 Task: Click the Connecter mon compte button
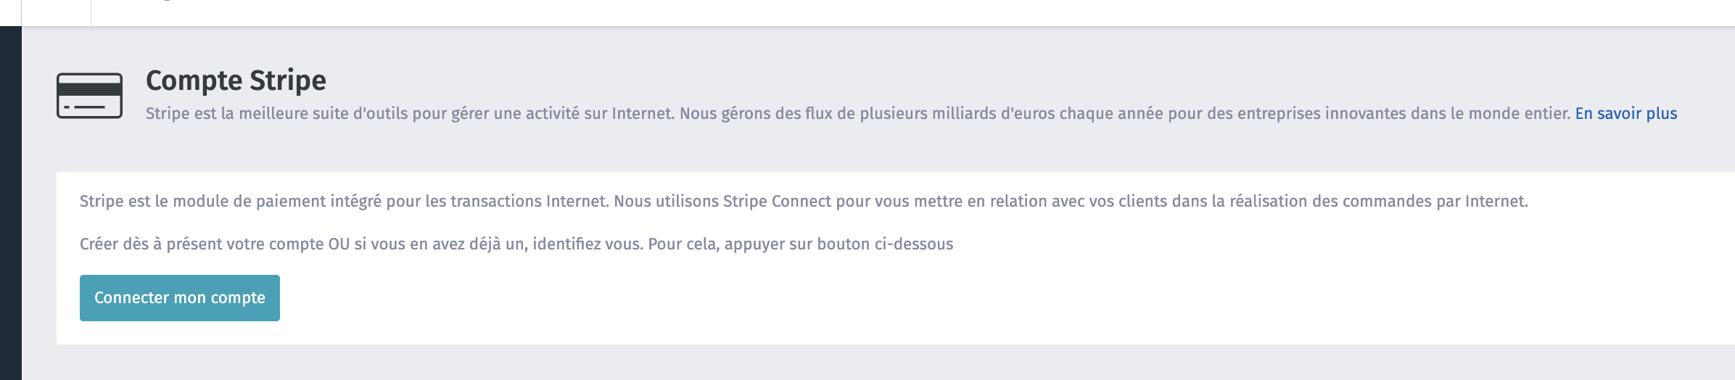[x=180, y=298]
